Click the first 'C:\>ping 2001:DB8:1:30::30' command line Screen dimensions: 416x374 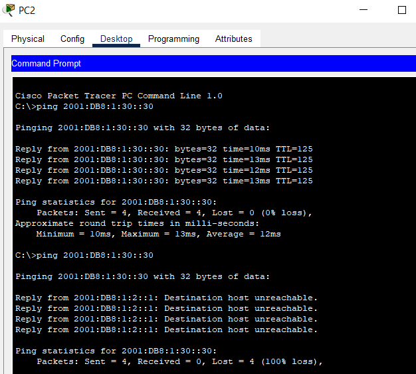click(84, 107)
